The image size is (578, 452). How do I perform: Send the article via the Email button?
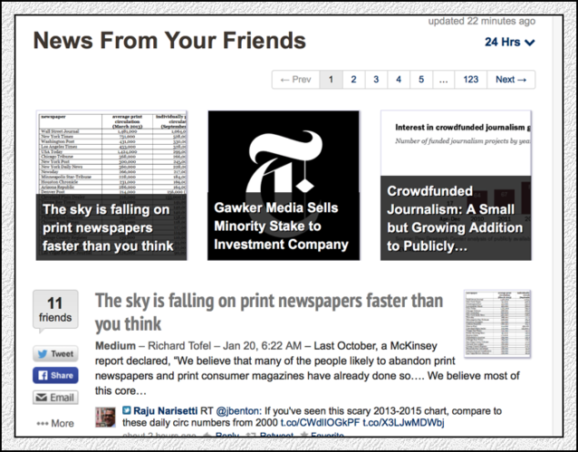[54, 398]
